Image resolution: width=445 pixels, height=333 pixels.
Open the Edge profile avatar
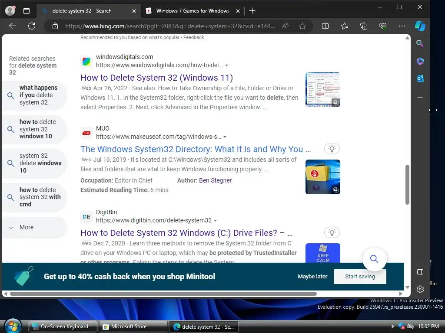tap(10, 11)
